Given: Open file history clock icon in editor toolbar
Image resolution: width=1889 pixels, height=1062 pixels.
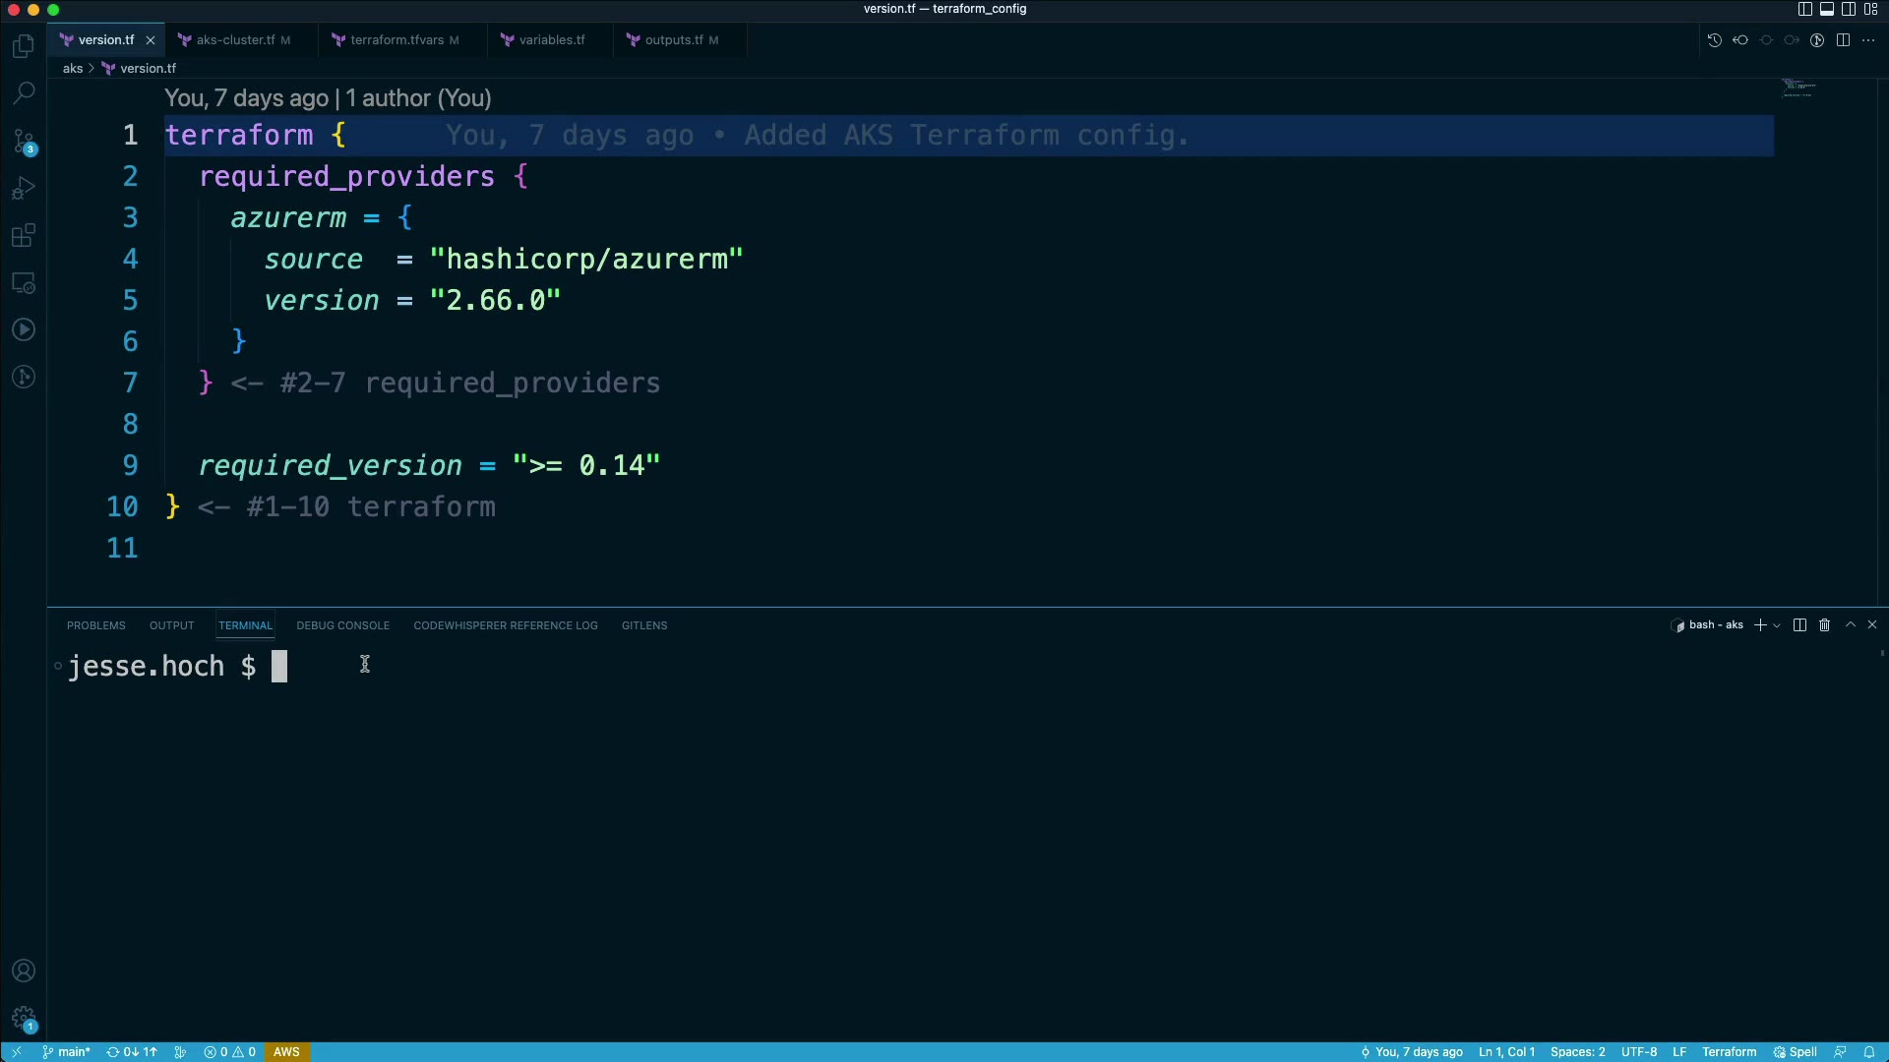Looking at the screenshot, I should point(1714,40).
